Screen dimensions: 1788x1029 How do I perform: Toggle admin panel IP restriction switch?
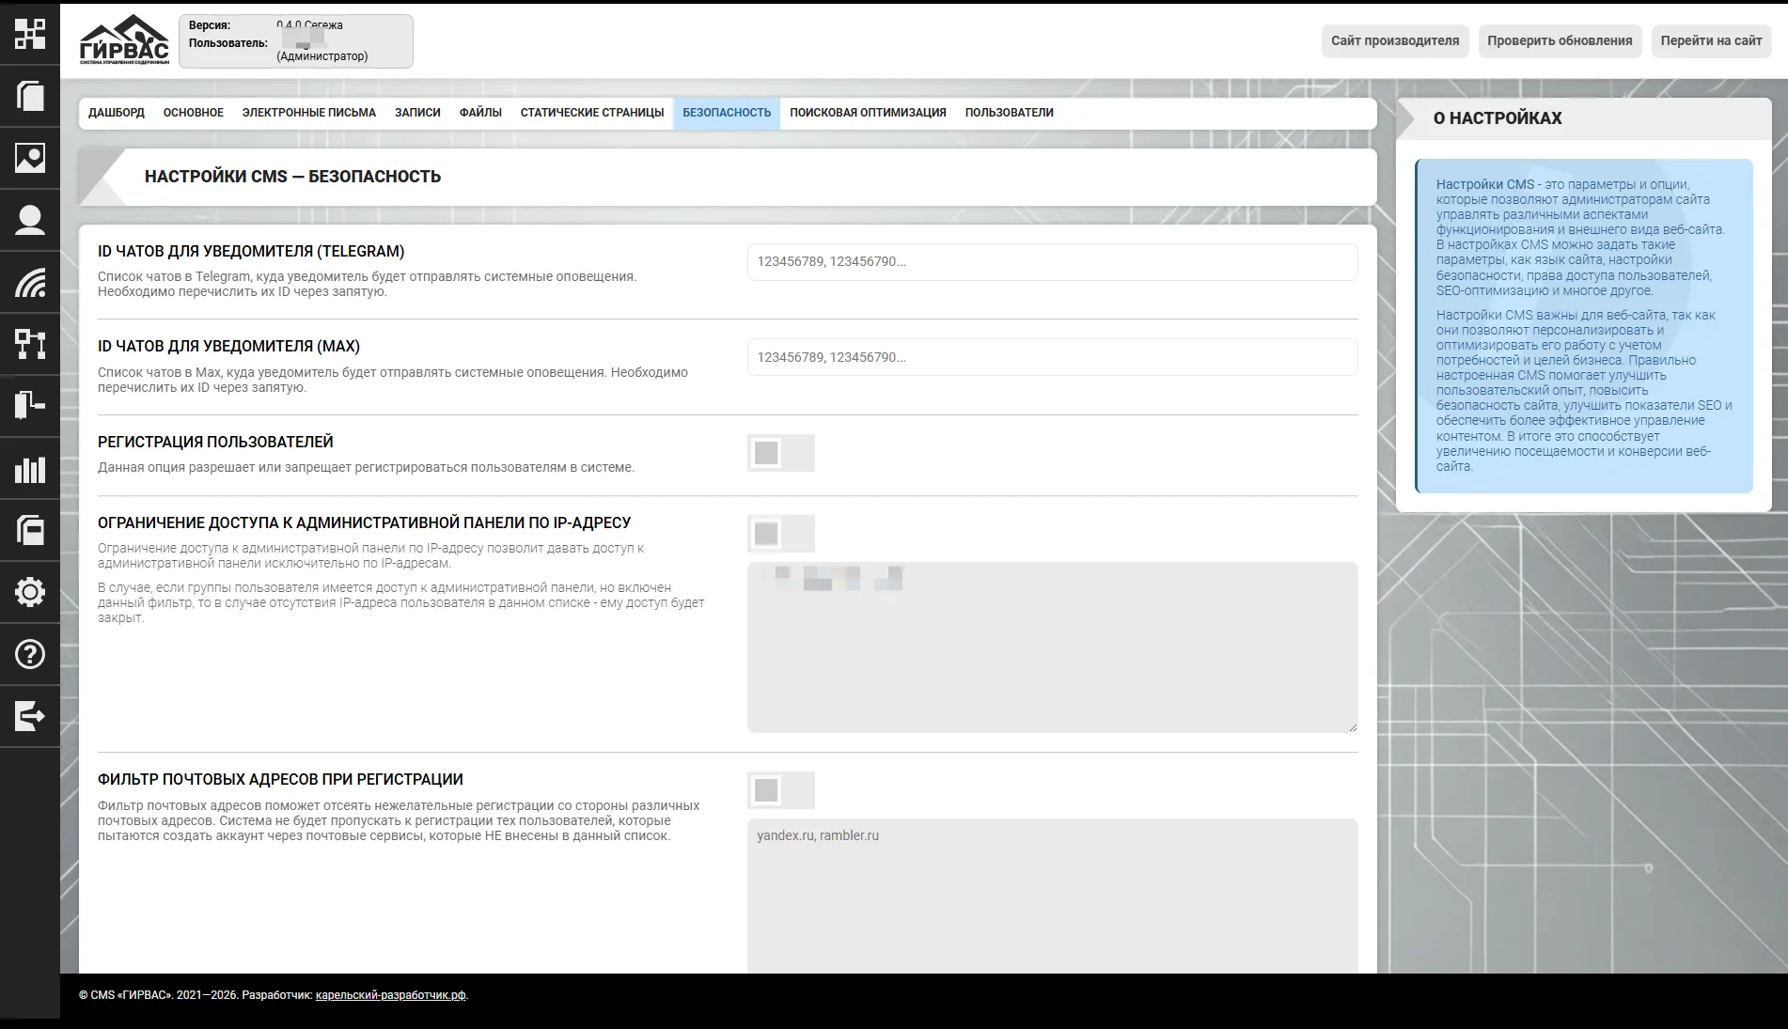coord(781,534)
